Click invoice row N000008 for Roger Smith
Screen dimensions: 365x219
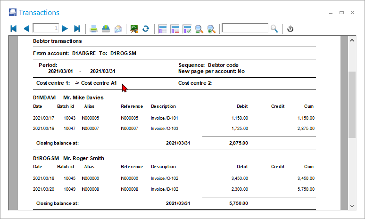[174, 188]
